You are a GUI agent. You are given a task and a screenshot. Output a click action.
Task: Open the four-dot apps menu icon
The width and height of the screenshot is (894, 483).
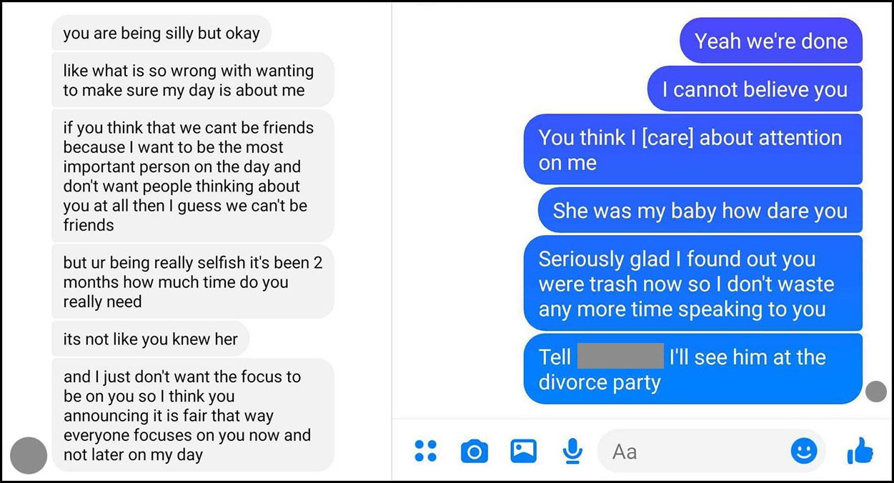[426, 451]
